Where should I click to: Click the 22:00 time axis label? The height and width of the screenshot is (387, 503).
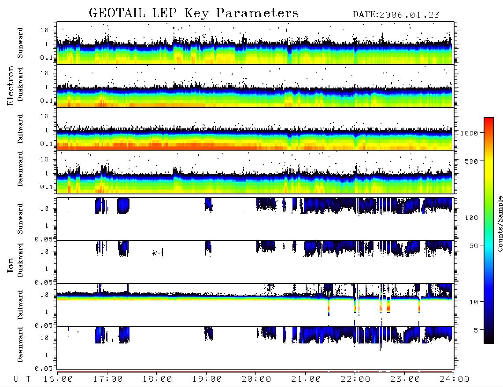click(355, 379)
